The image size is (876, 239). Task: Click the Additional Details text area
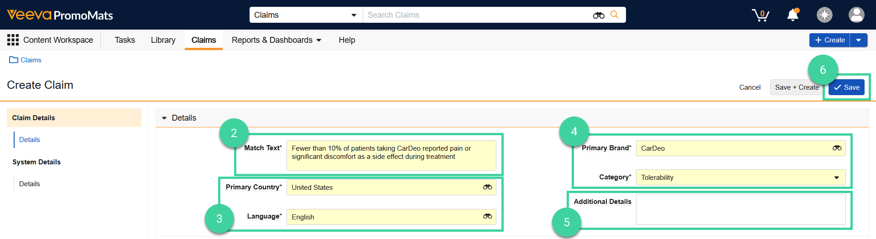tap(740, 209)
